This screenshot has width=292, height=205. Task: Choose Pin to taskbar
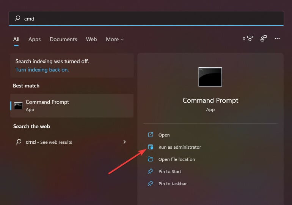(x=173, y=184)
